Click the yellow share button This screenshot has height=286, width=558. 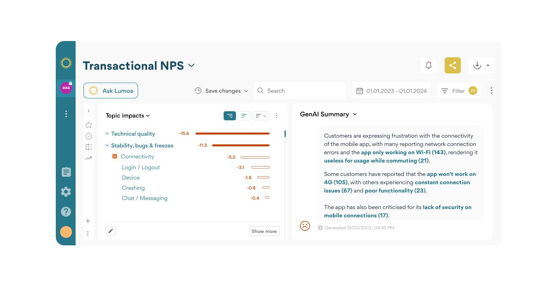pyautogui.click(x=453, y=65)
